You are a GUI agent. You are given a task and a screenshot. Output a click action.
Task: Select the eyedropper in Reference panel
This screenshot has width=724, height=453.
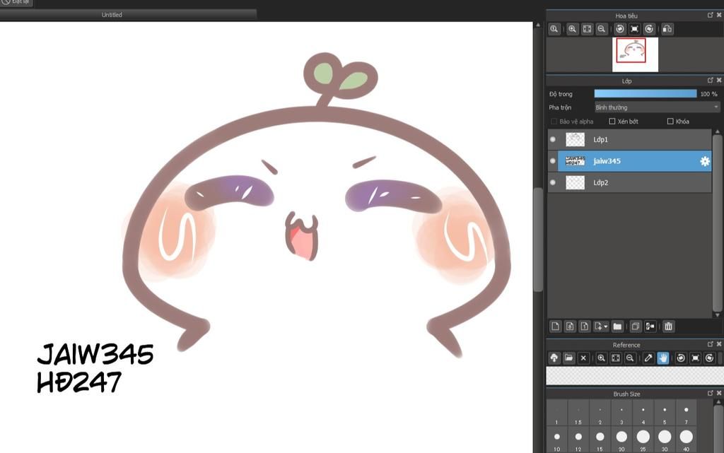pos(648,358)
